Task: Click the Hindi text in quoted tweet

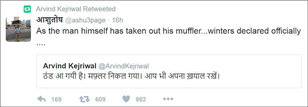Action: [131, 76]
